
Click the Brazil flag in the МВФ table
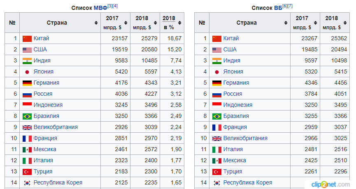[27, 117]
